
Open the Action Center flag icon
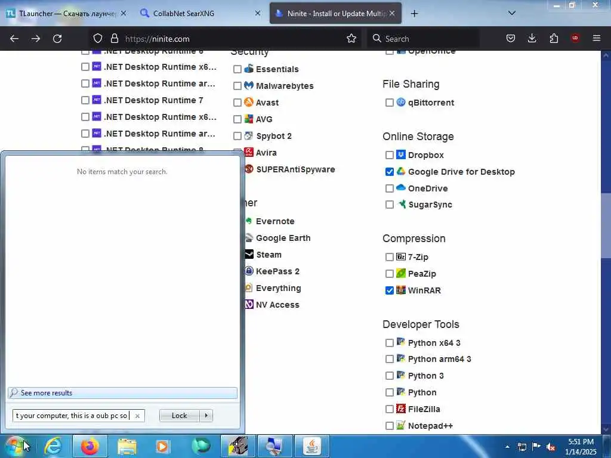coord(536,447)
